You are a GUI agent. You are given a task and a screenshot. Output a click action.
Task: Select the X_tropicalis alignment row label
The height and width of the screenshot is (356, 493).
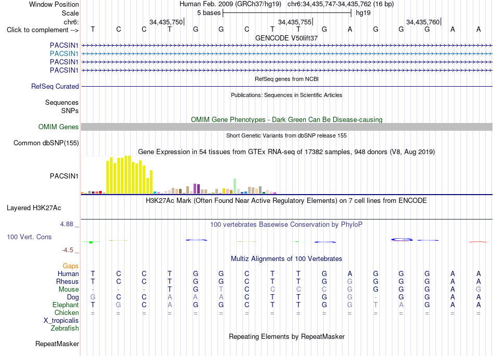pyautogui.click(x=61, y=321)
